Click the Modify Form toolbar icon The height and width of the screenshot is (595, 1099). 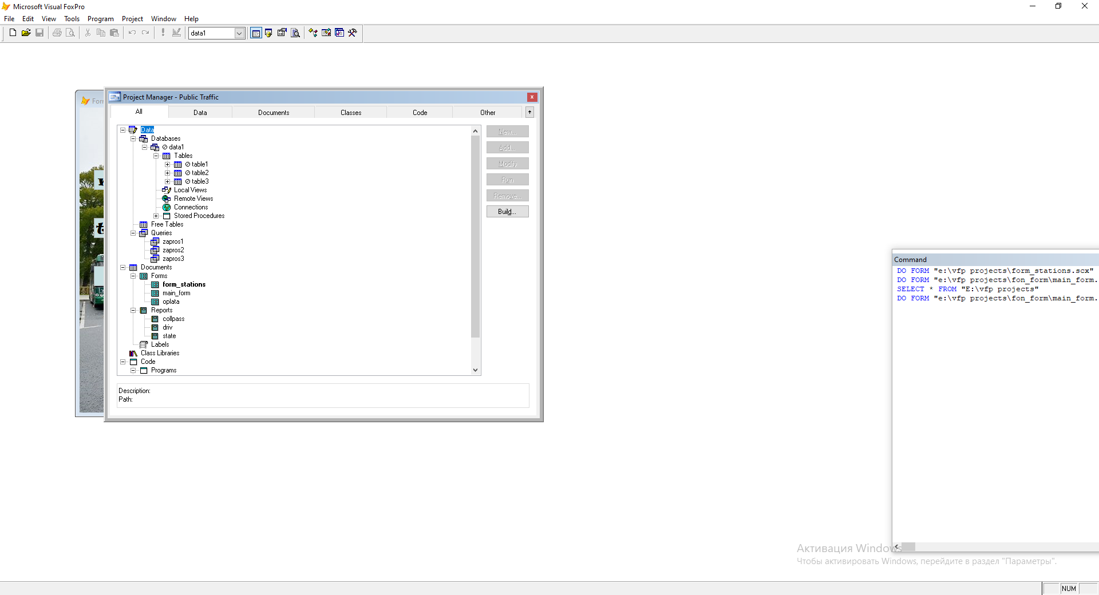[x=176, y=33]
